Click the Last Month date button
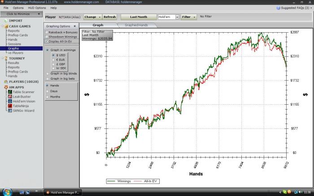 (x=139, y=17)
